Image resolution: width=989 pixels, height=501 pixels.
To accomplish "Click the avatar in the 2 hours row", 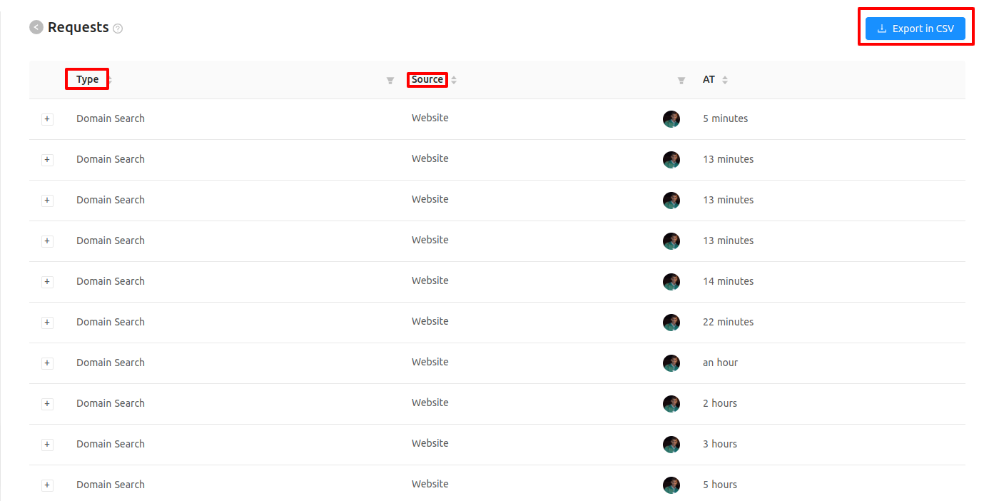I will click(x=671, y=404).
